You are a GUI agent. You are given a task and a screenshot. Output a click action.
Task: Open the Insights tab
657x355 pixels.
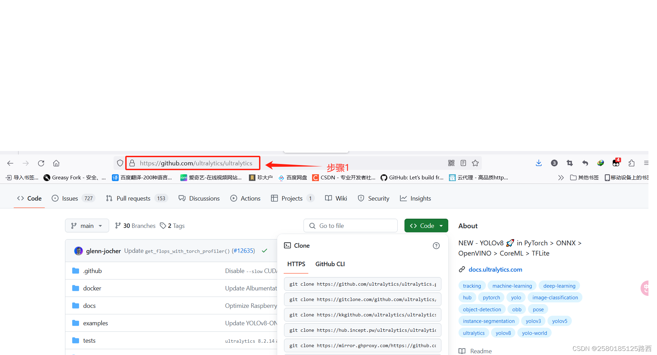[x=415, y=199]
